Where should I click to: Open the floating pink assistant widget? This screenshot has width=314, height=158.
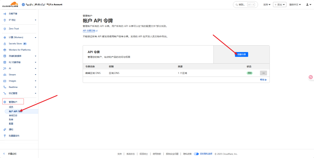[x=311, y=77]
